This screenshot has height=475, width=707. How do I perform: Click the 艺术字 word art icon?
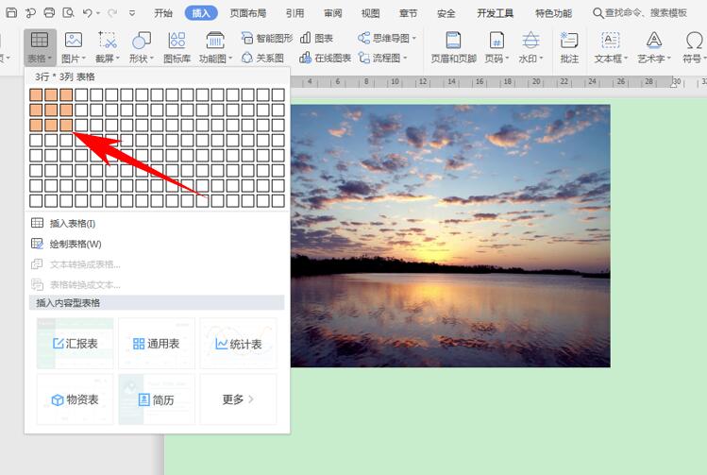(x=654, y=41)
